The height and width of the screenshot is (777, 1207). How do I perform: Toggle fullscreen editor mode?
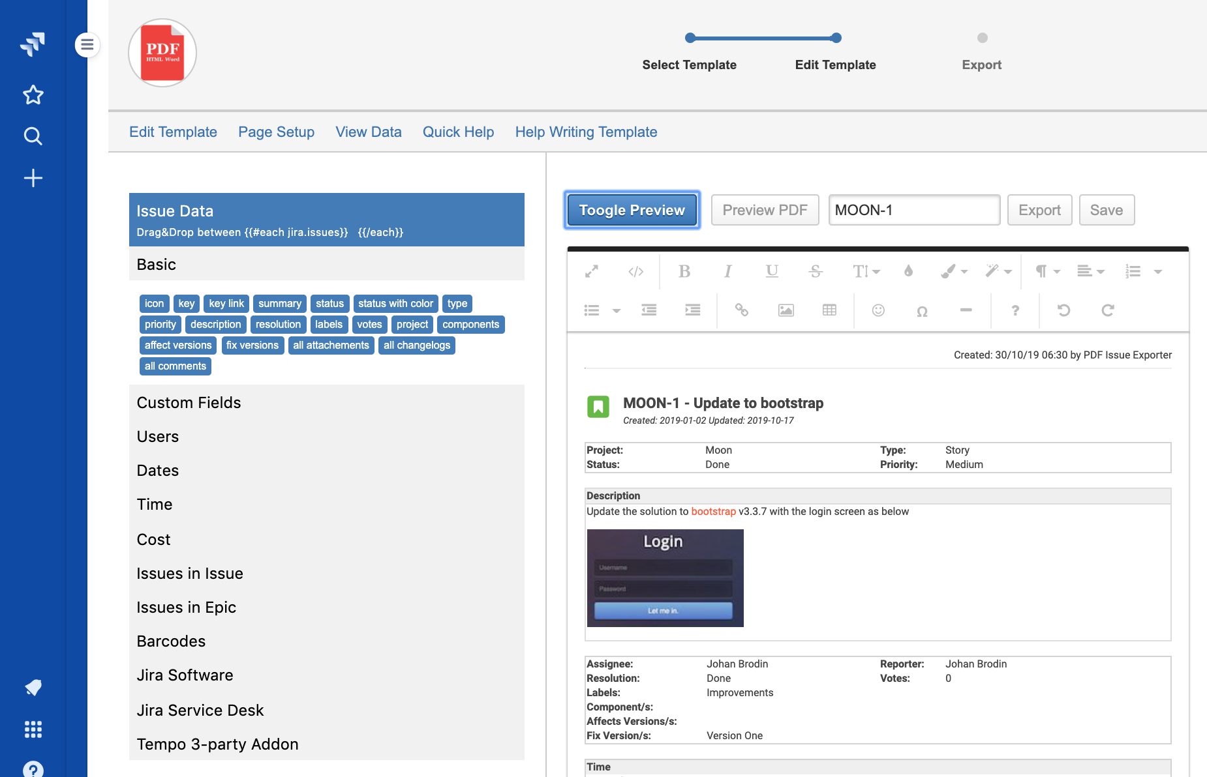point(592,271)
